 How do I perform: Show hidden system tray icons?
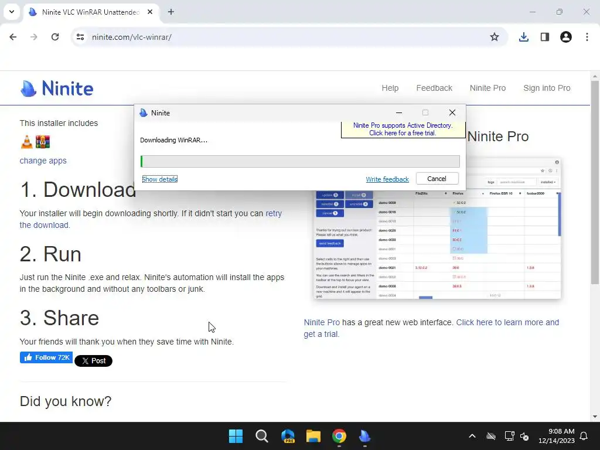[472, 436]
